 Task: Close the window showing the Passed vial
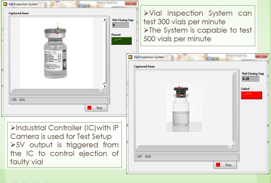131,3
